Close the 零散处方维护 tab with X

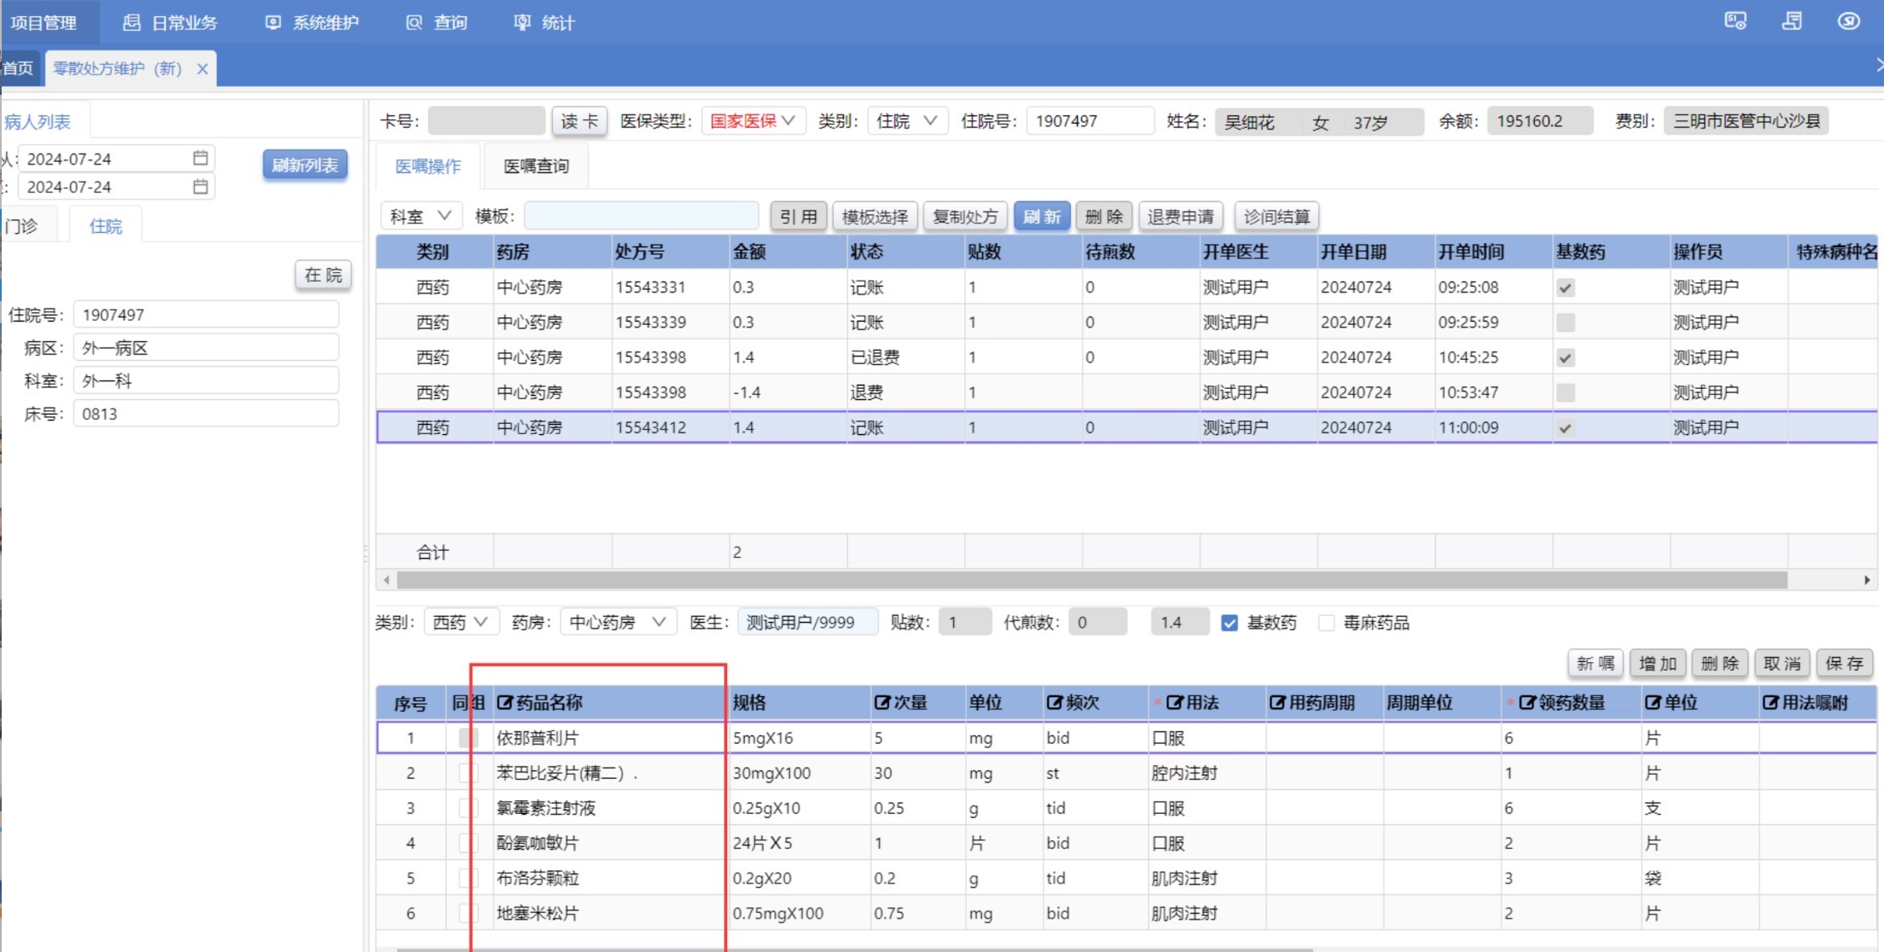(x=202, y=69)
